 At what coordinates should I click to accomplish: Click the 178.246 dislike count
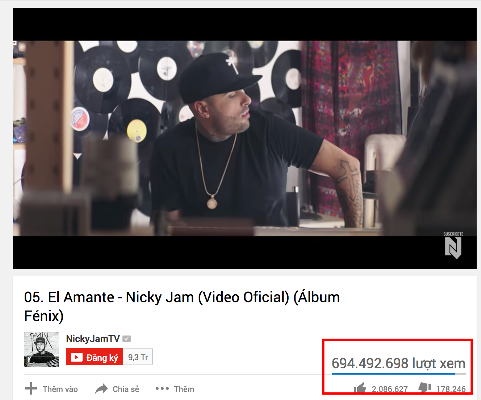pyautogui.click(x=451, y=389)
